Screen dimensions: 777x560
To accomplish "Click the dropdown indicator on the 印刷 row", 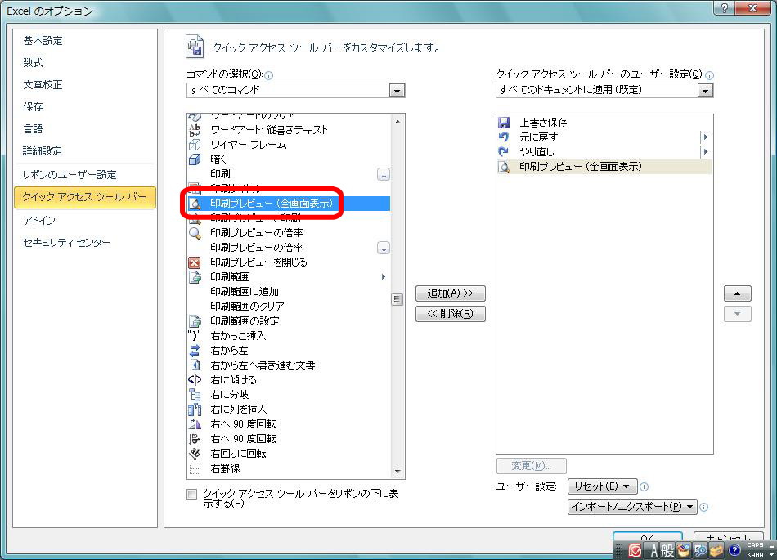I will 383,175.
